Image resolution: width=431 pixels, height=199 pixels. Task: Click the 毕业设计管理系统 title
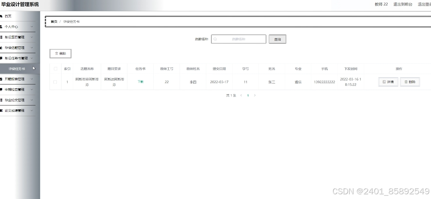(20, 4)
